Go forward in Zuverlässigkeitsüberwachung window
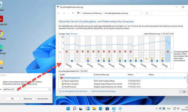The height and width of the screenshot is (112, 188). [x=64, y=13]
